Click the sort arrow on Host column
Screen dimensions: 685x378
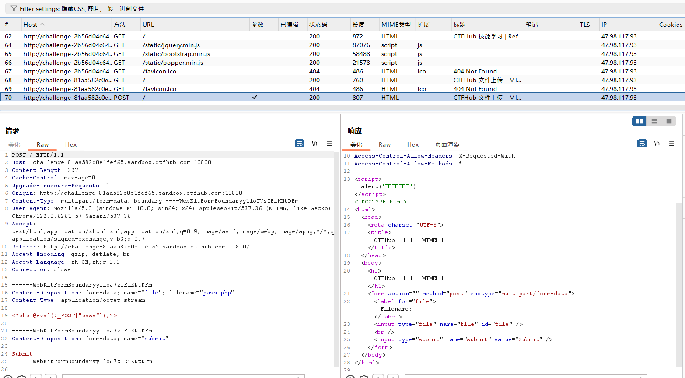tap(42, 24)
